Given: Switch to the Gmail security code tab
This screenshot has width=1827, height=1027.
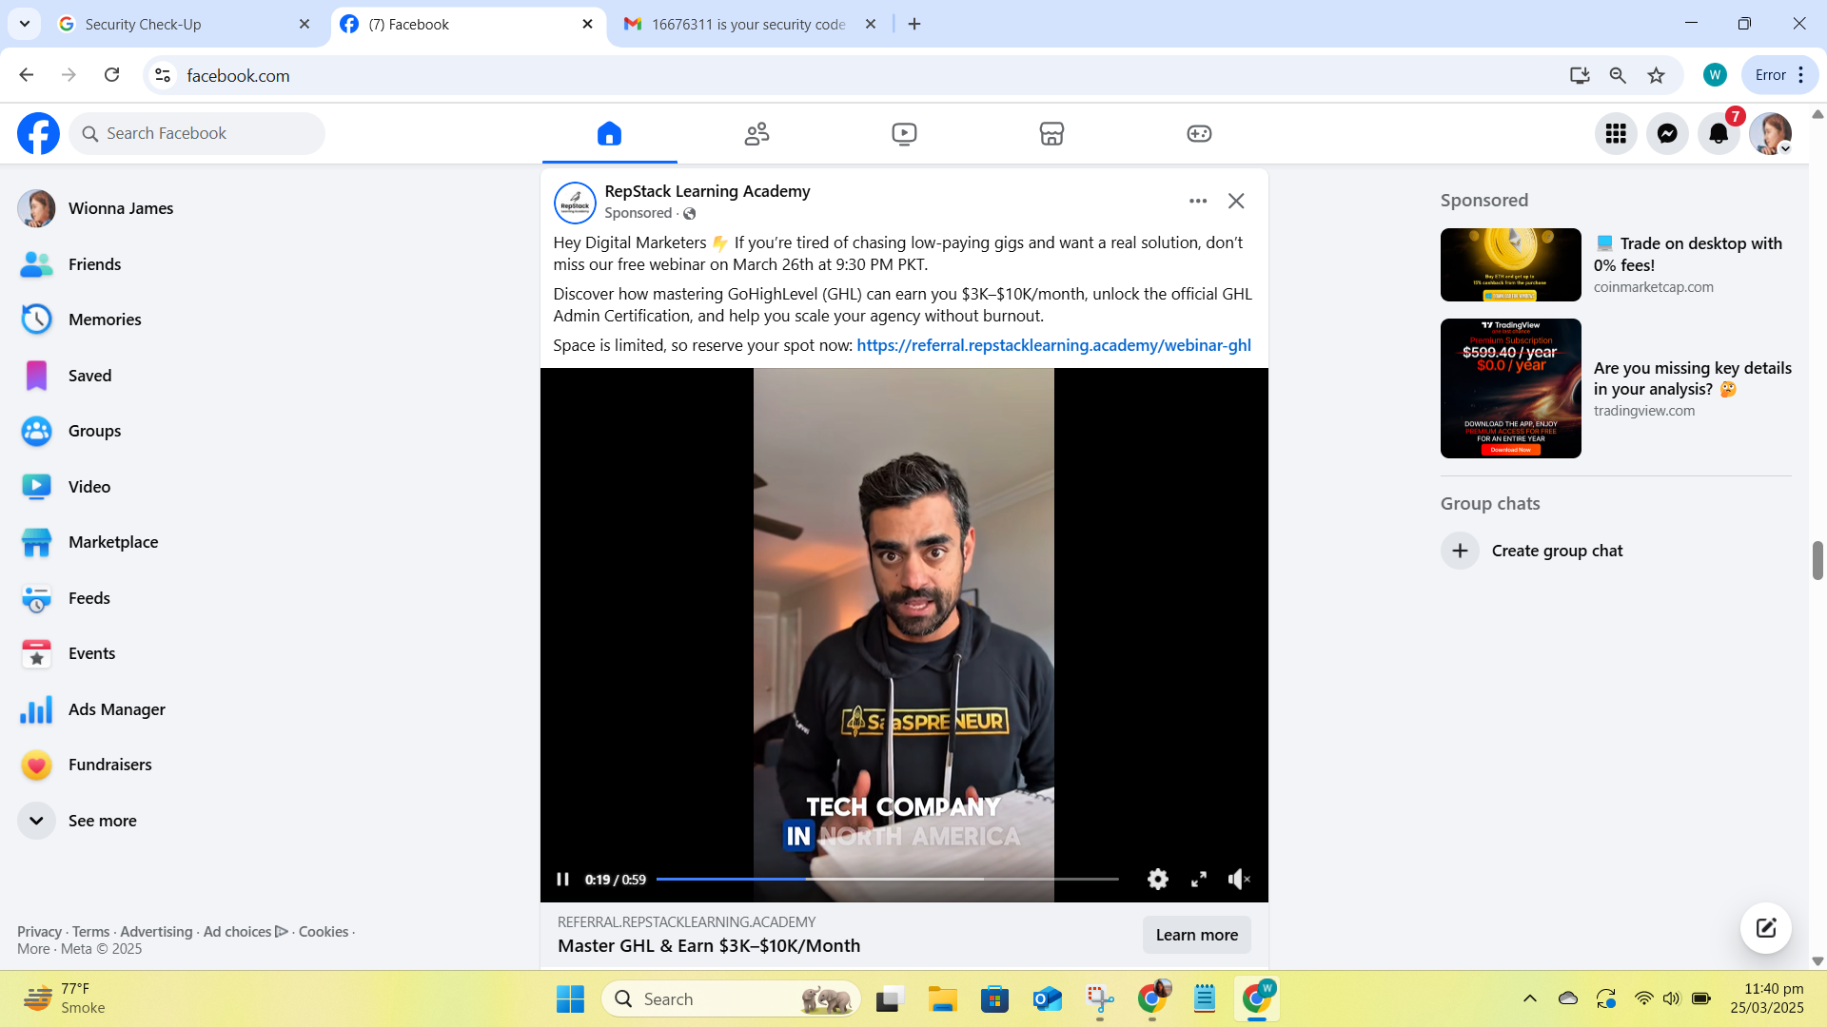Looking at the screenshot, I should (750, 24).
